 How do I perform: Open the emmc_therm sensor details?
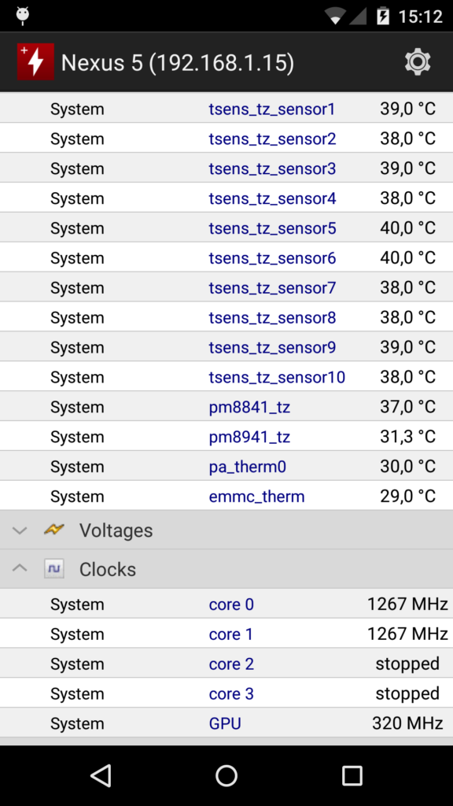coord(256,496)
